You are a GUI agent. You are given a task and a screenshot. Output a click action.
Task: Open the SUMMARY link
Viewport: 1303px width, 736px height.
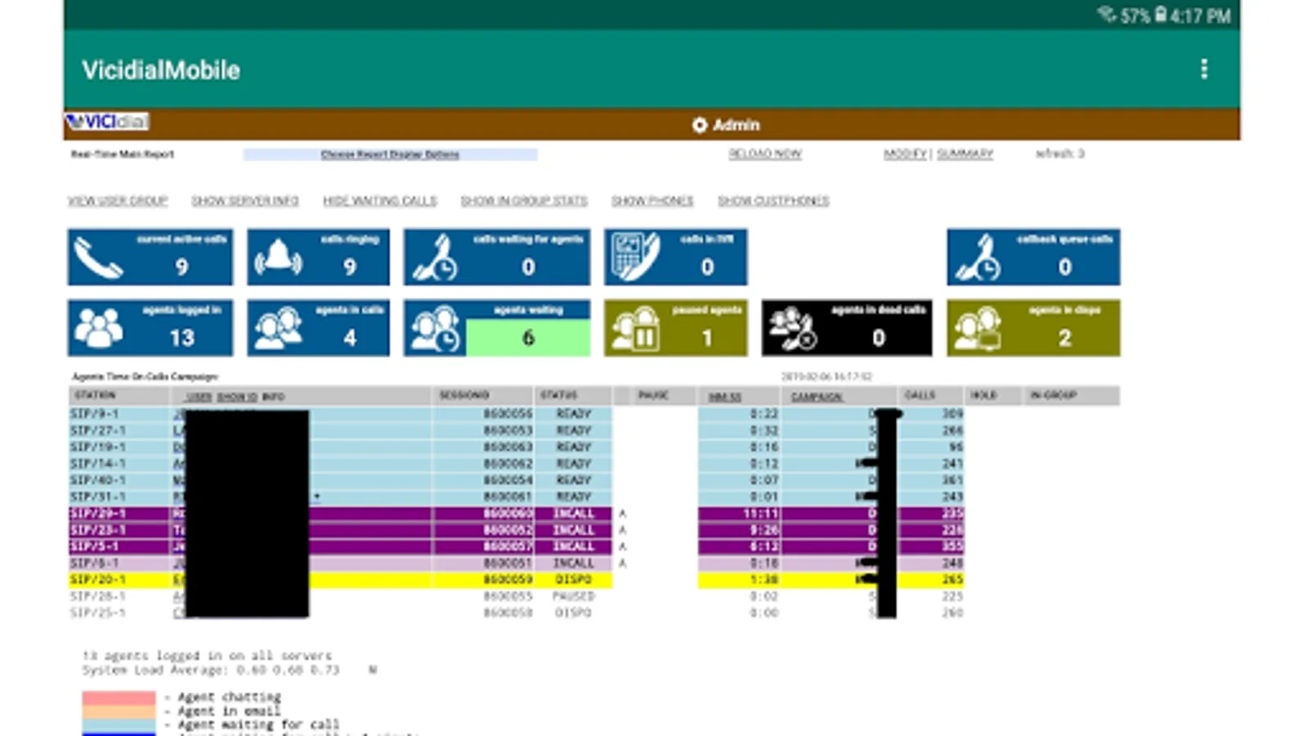point(965,154)
